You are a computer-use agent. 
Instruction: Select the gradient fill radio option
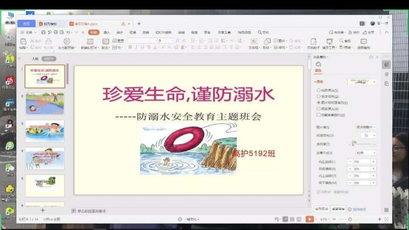(x=319, y=97)
